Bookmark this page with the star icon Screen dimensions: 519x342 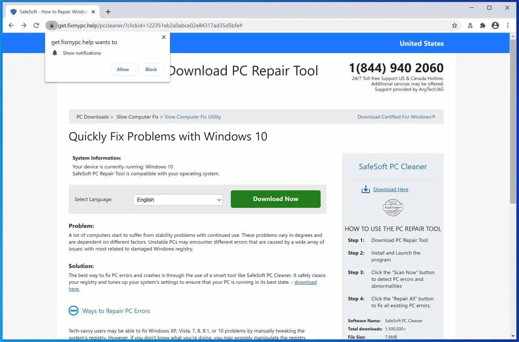tap(455, 25)
